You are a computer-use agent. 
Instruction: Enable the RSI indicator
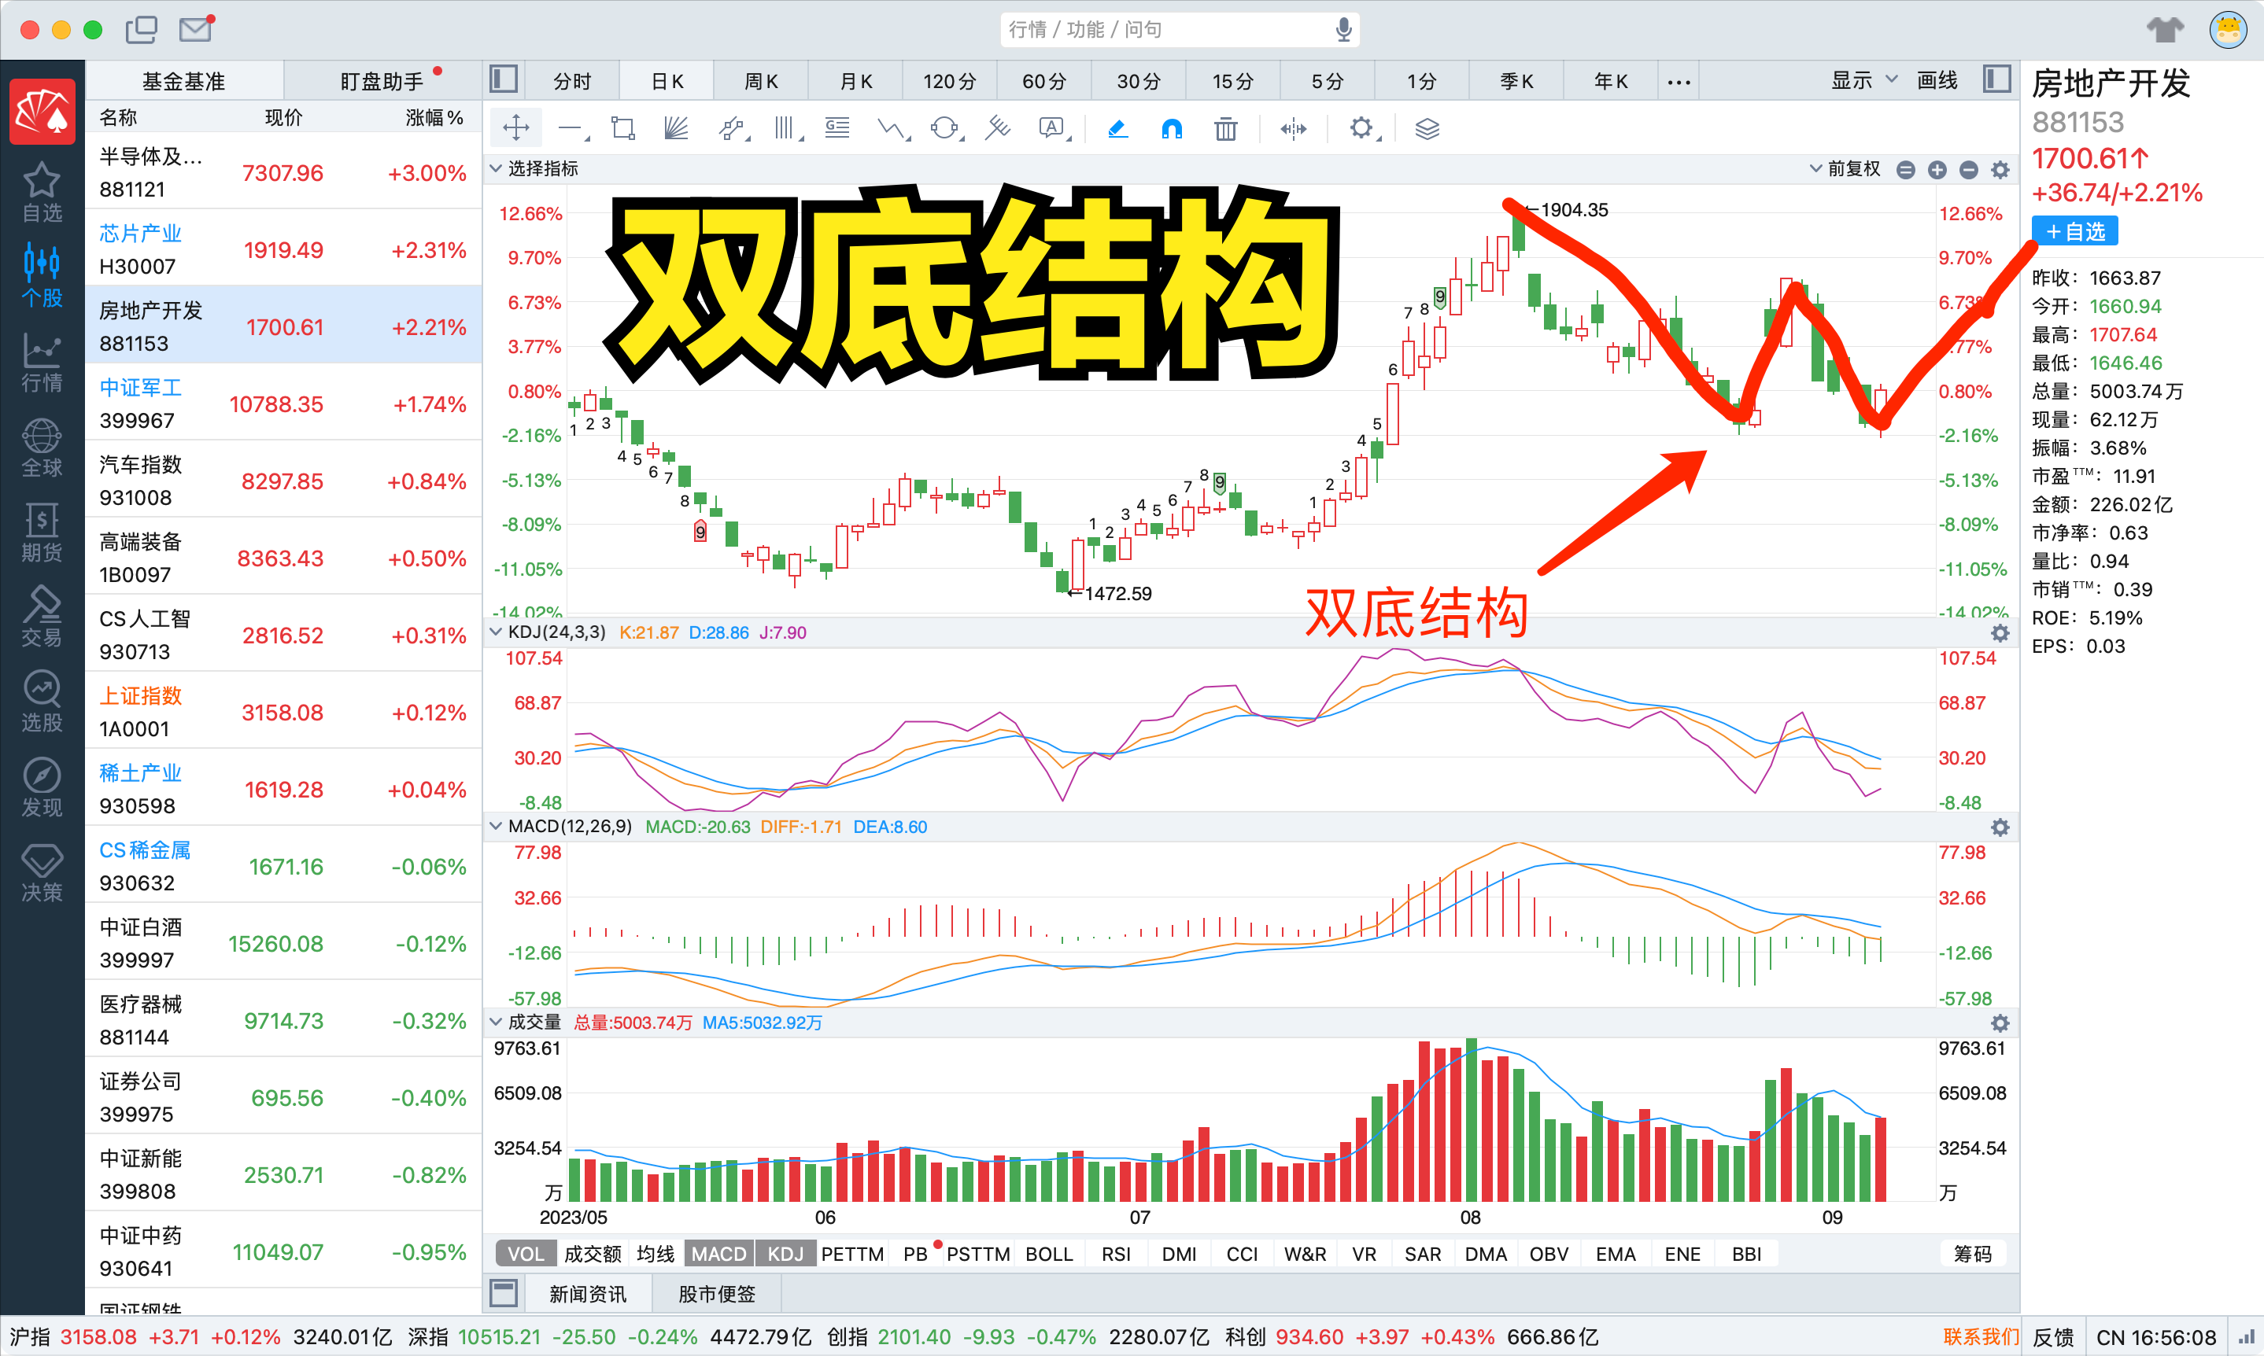(x=1116, y=1254)
